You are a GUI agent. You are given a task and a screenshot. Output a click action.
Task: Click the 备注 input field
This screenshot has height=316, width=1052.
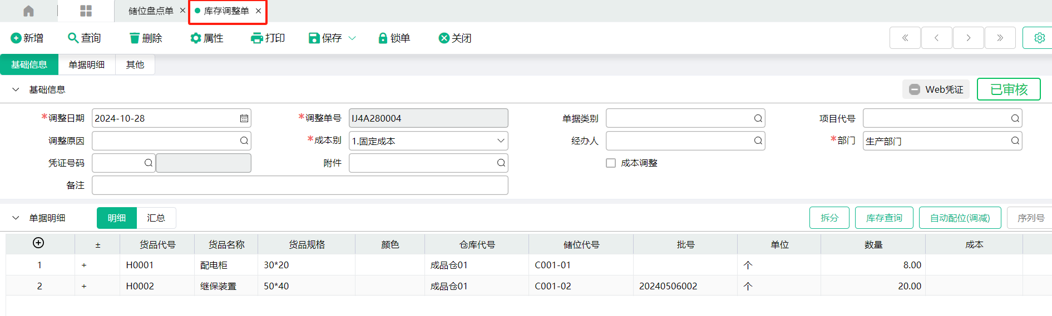300,185
